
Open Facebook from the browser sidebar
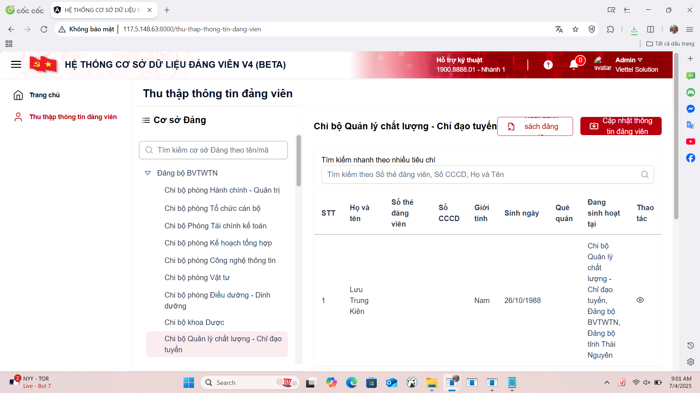(691, 158)
